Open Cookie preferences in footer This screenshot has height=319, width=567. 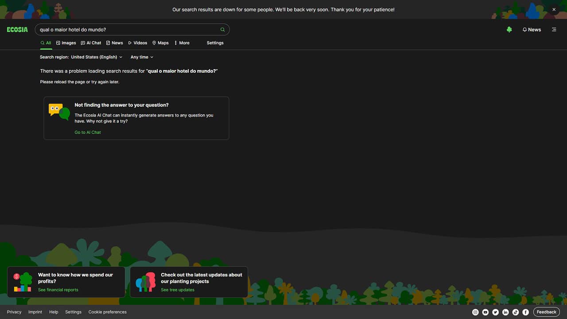[108, 312]
